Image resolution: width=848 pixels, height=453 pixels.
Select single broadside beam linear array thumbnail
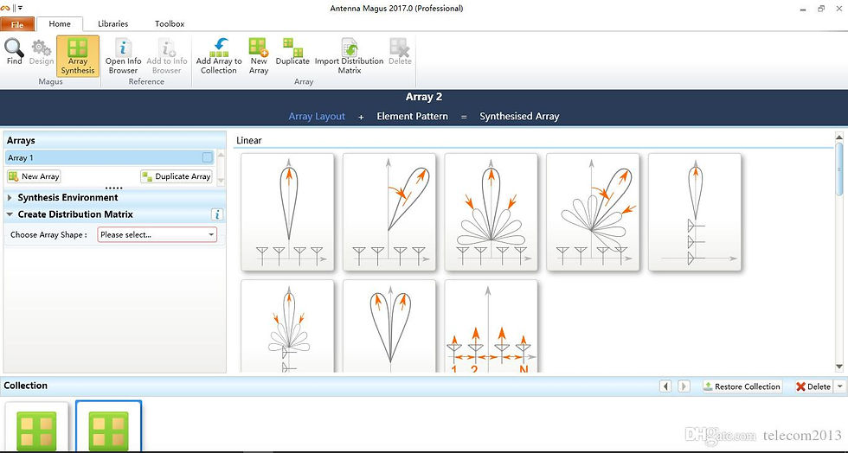click(x=287, y=212)
